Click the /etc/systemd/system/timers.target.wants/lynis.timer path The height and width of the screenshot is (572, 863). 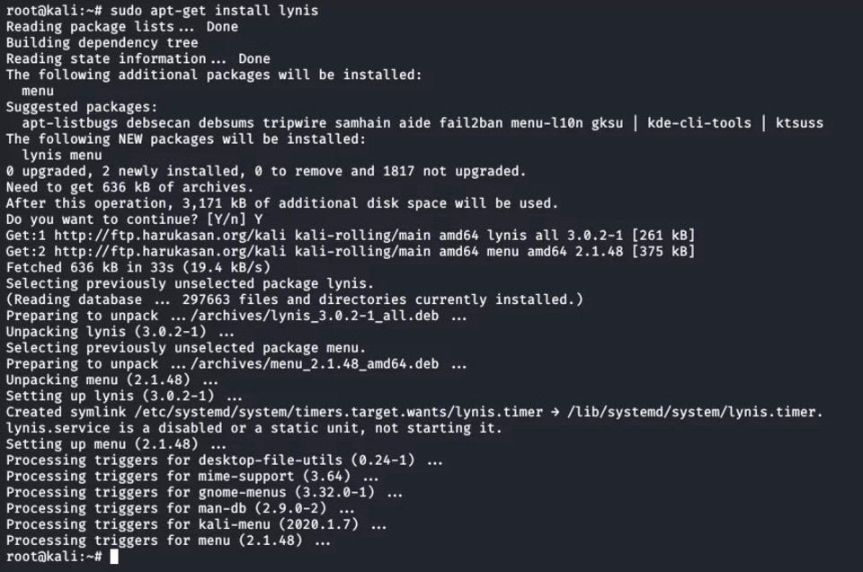(x=339, y=412)
